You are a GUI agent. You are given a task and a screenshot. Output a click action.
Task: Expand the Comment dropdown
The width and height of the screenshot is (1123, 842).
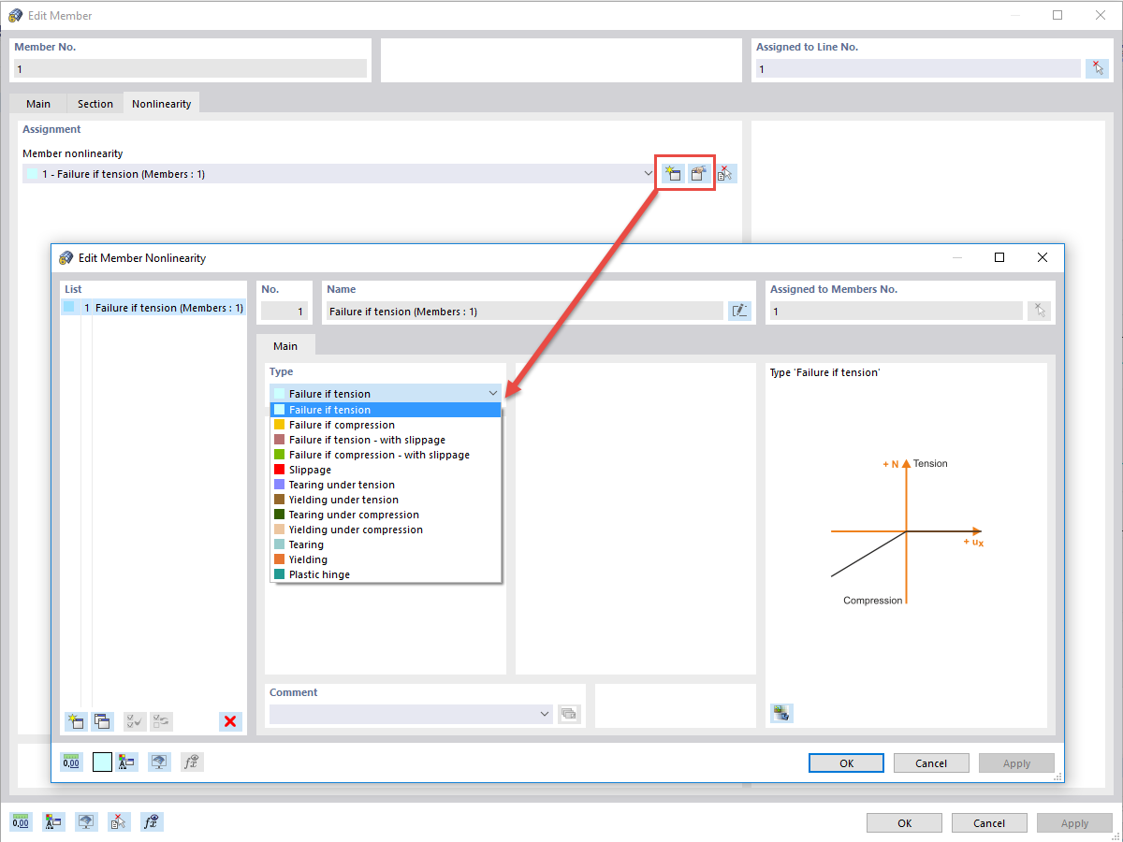[546, 714]
